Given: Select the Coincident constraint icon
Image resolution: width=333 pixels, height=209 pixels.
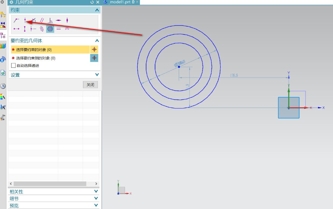Looking at the screenshot, I should tap(16, 20).
